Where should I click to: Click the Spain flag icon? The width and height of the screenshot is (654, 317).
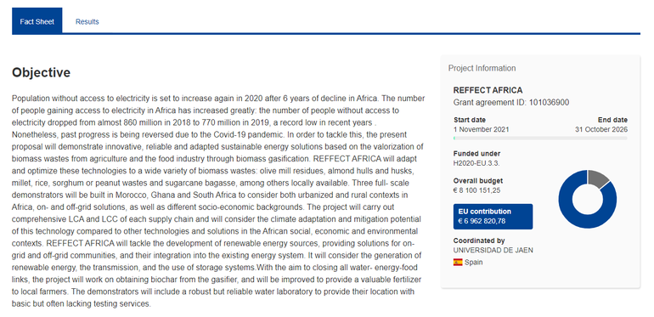click(x=458, y=263)
